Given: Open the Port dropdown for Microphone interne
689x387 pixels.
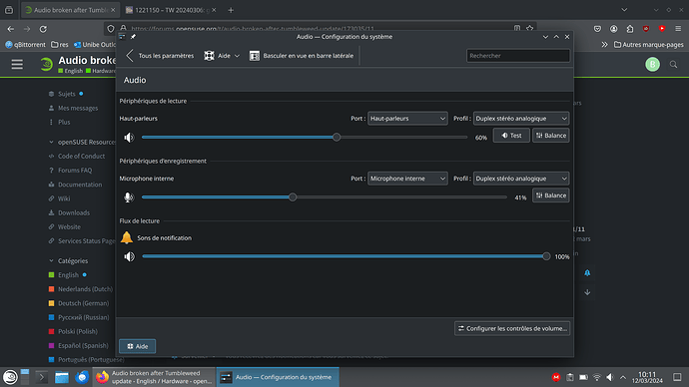Looking at the screenshot, I should [x=407, y=179].
